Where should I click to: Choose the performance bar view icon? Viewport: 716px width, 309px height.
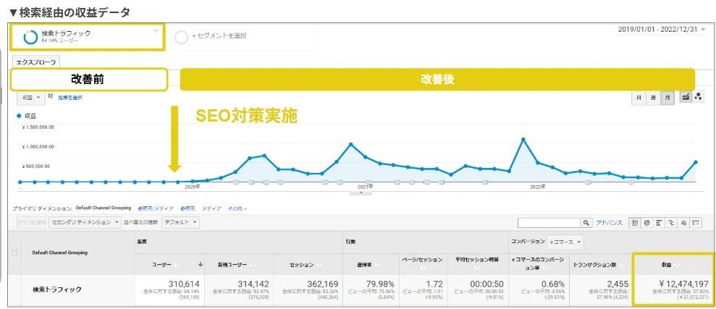(x=659, y=223)
